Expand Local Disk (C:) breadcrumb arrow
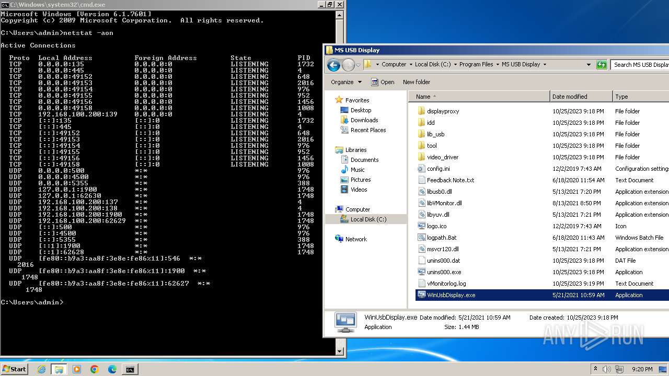 point(455,64)
